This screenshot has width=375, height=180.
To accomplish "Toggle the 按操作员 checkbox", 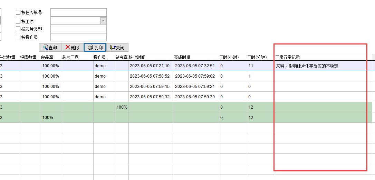I will [x=18, y=37].
